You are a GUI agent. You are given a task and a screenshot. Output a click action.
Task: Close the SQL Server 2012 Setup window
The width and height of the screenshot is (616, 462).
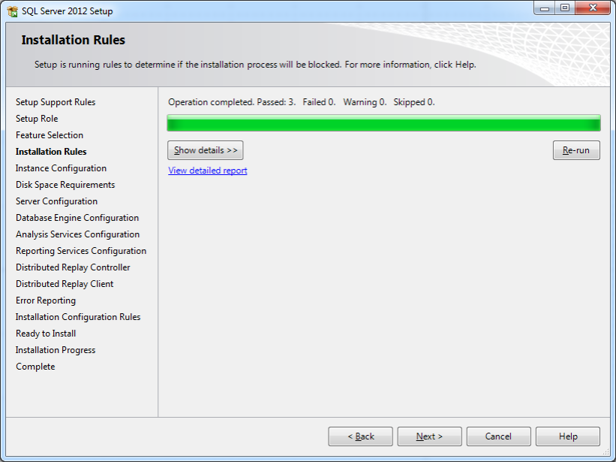coord(593,8)
